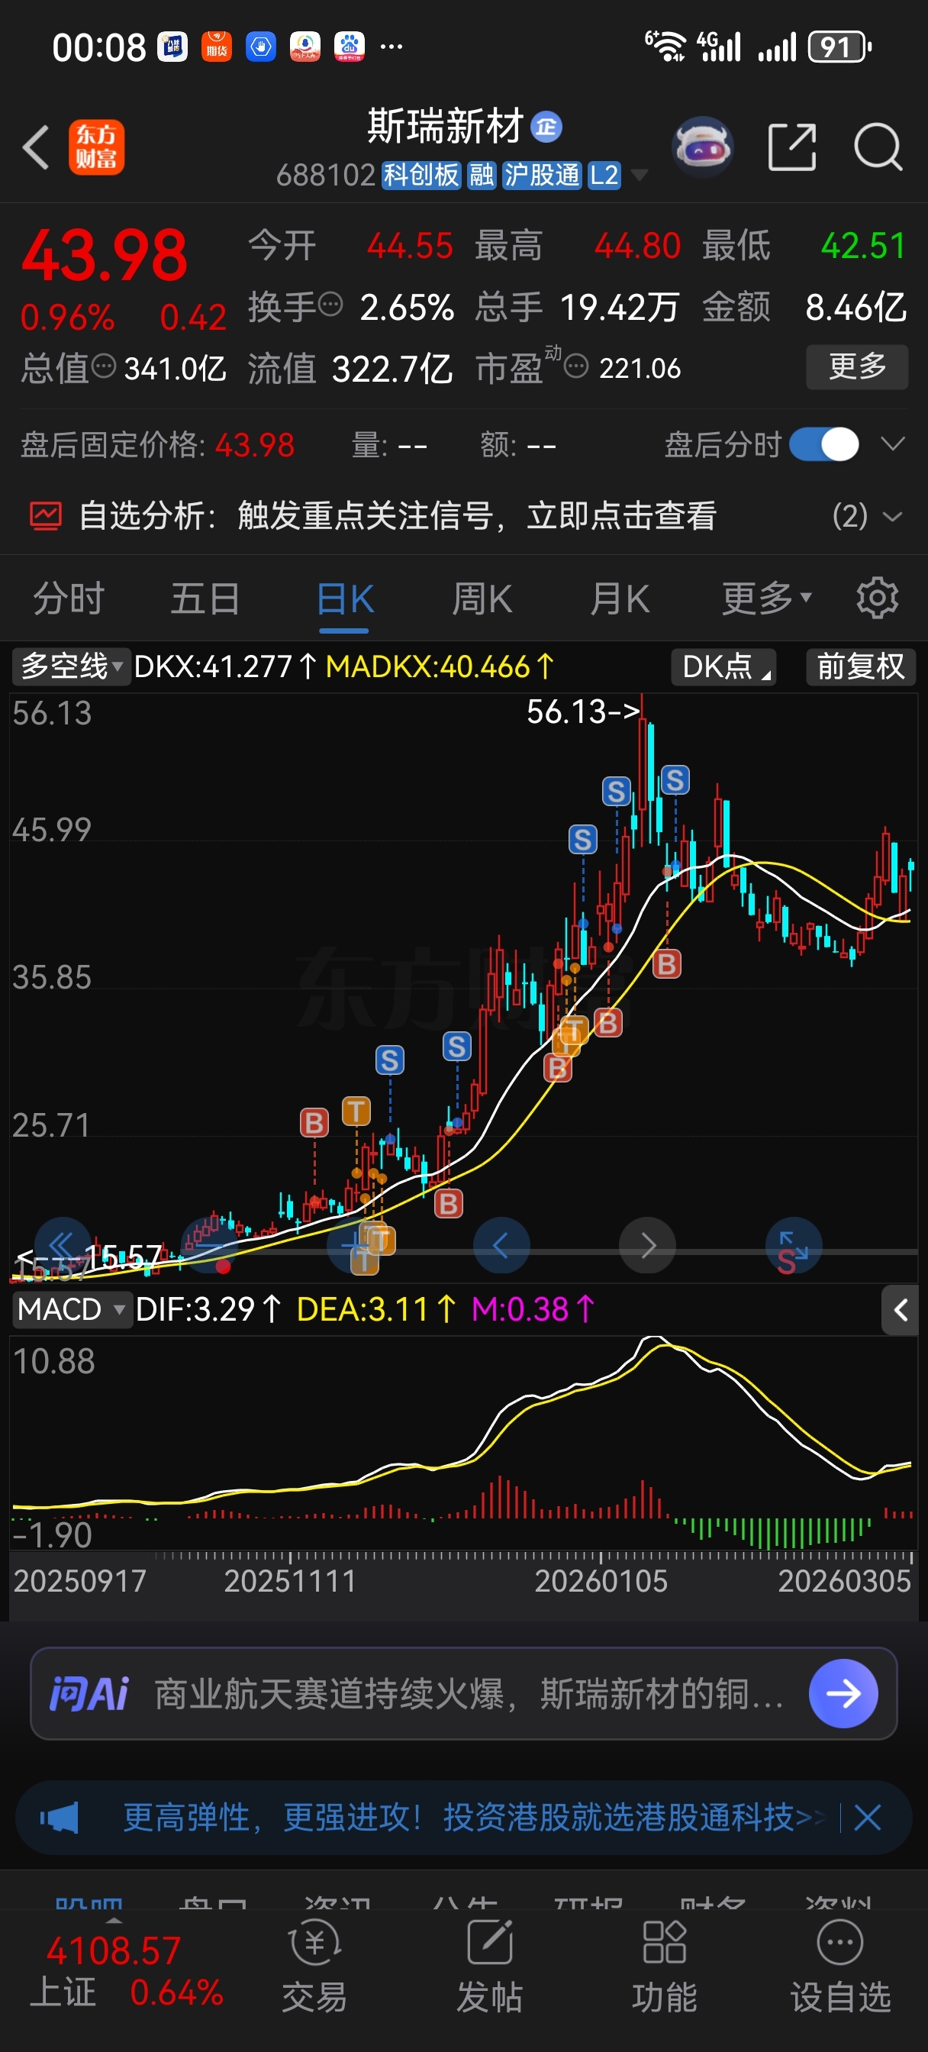Tap the 20260105 date label on axis
Screen dimensions: 928x2052
point(601,1581)
